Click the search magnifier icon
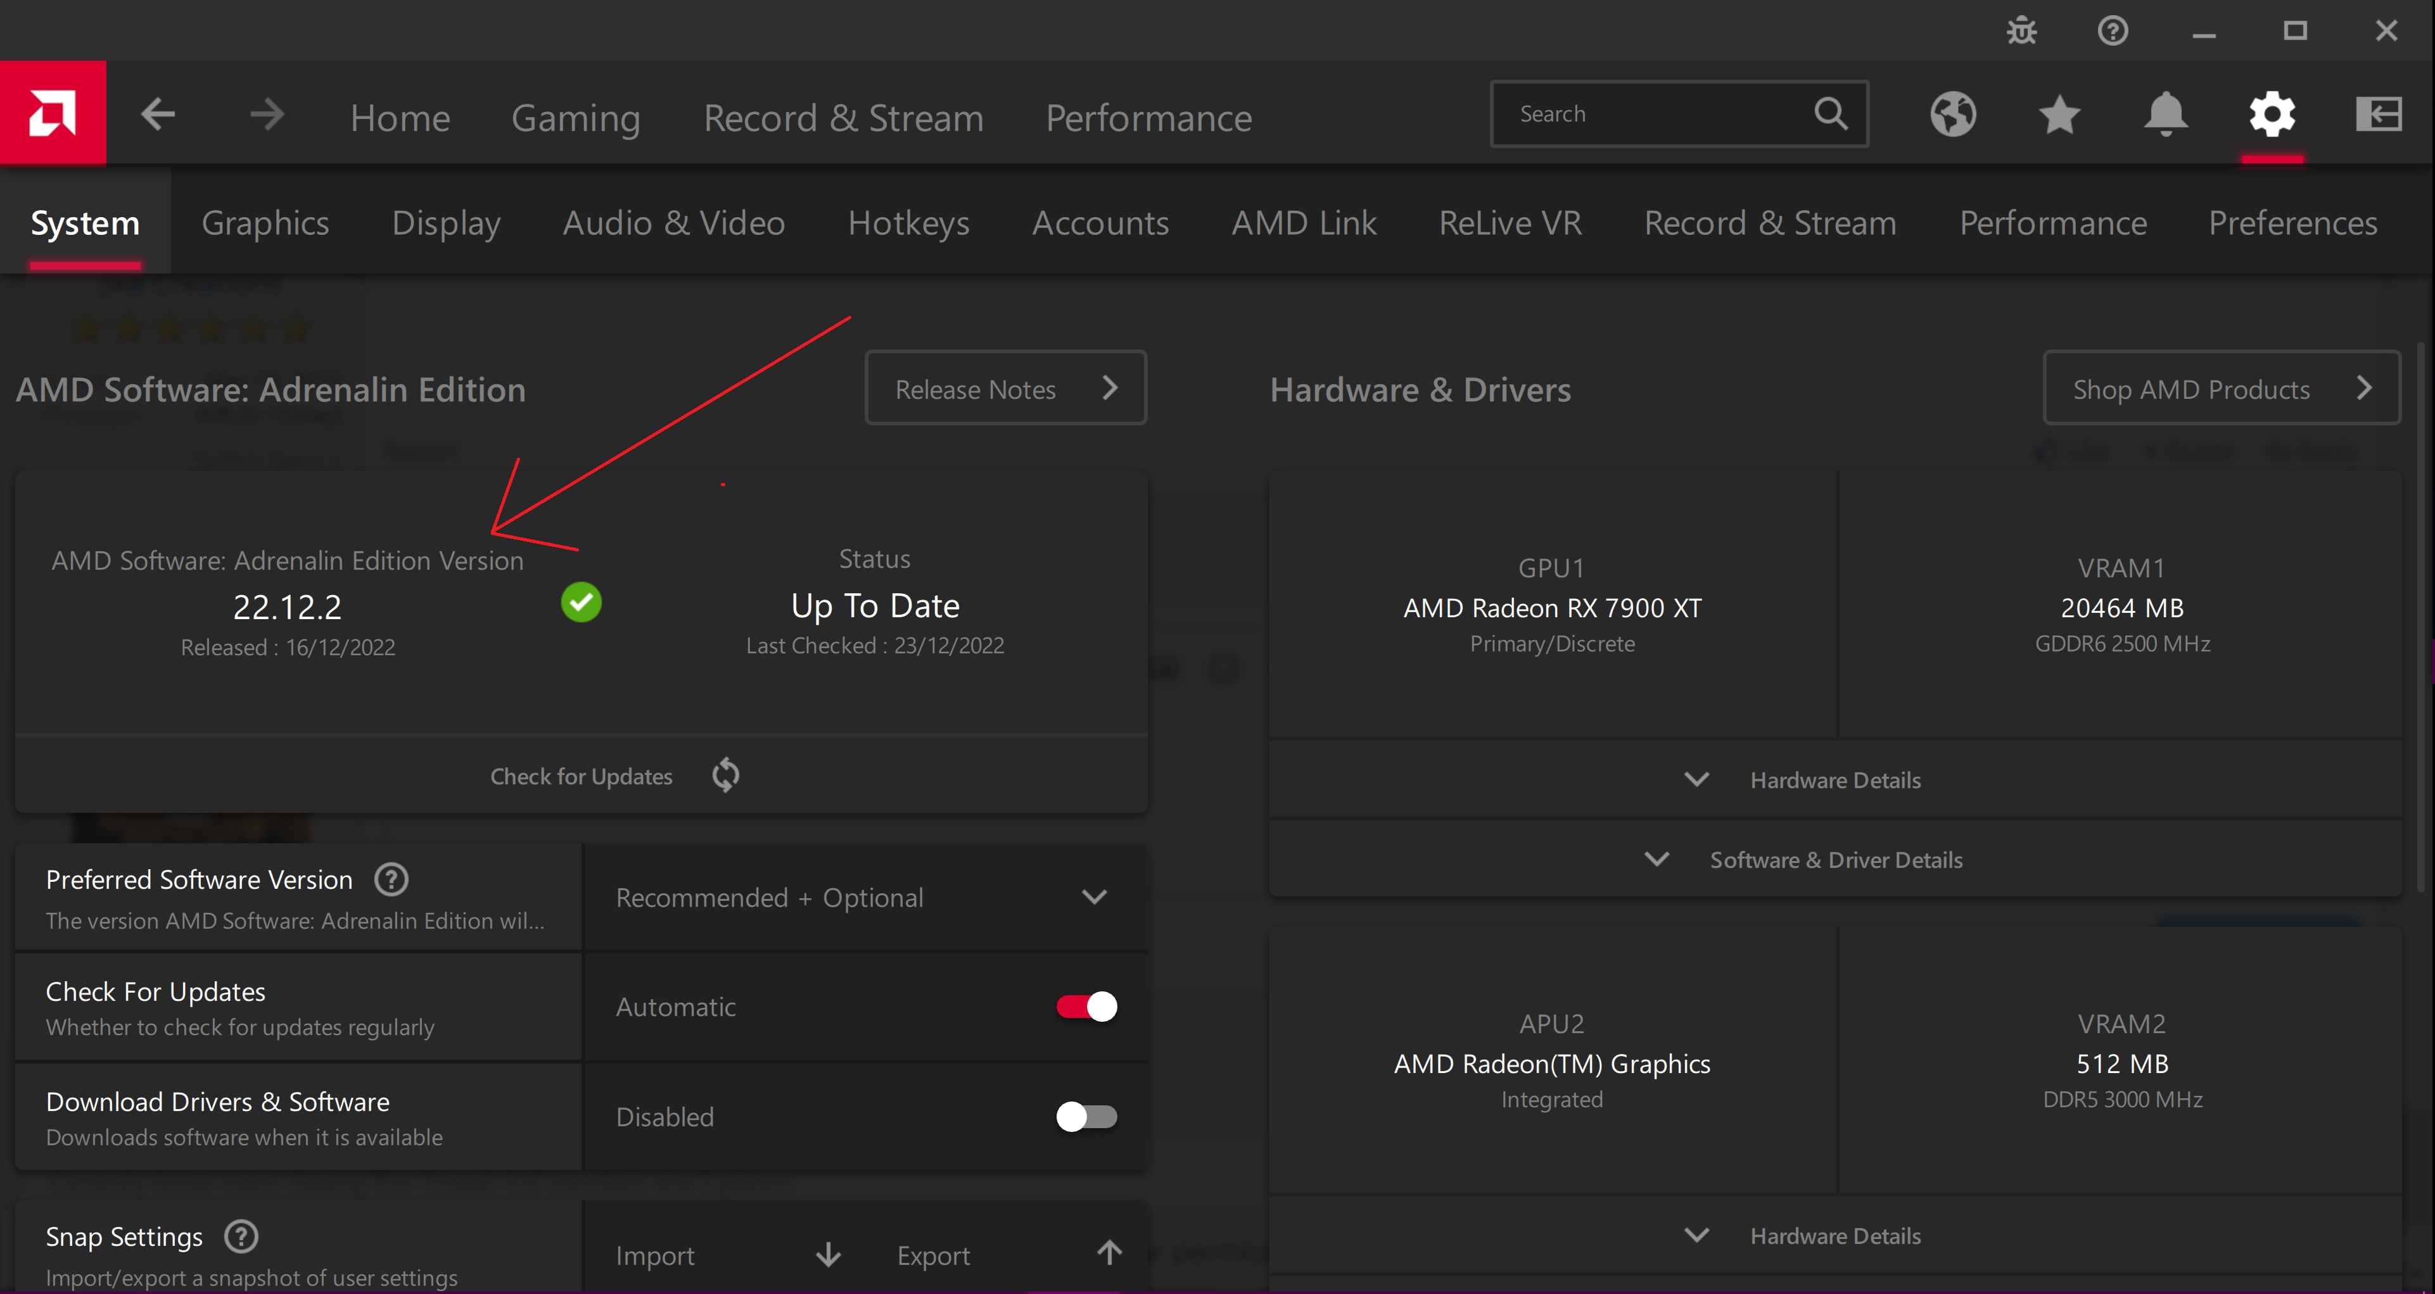2435x1294 pixels. coord(1831,113)
